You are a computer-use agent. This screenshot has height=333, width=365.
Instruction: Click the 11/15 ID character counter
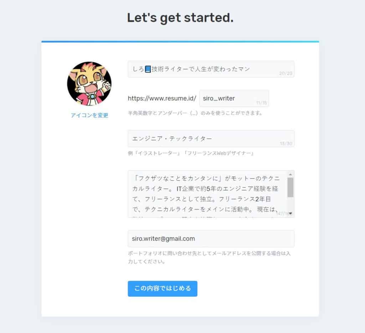tap(261, 103)
